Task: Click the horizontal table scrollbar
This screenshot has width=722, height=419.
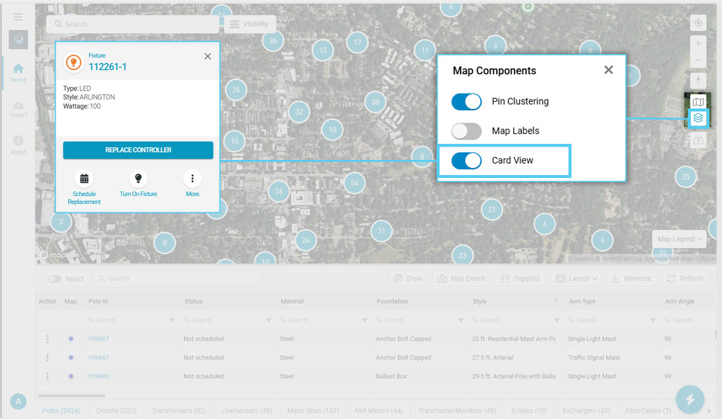Action: click(x=71, y=396)
